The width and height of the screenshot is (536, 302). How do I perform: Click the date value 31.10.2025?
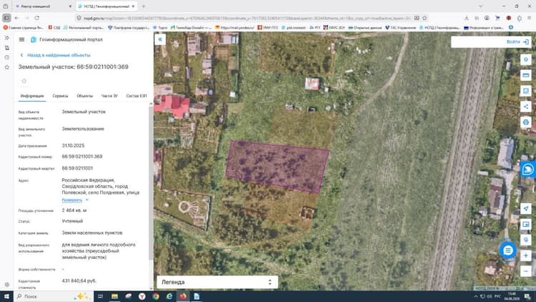(x=73, y=145)
